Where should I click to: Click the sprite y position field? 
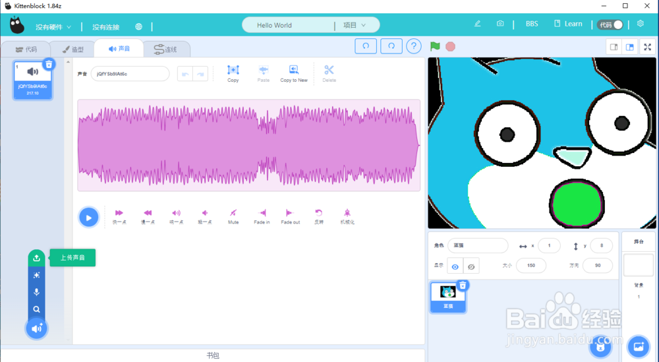coord(602,245)
